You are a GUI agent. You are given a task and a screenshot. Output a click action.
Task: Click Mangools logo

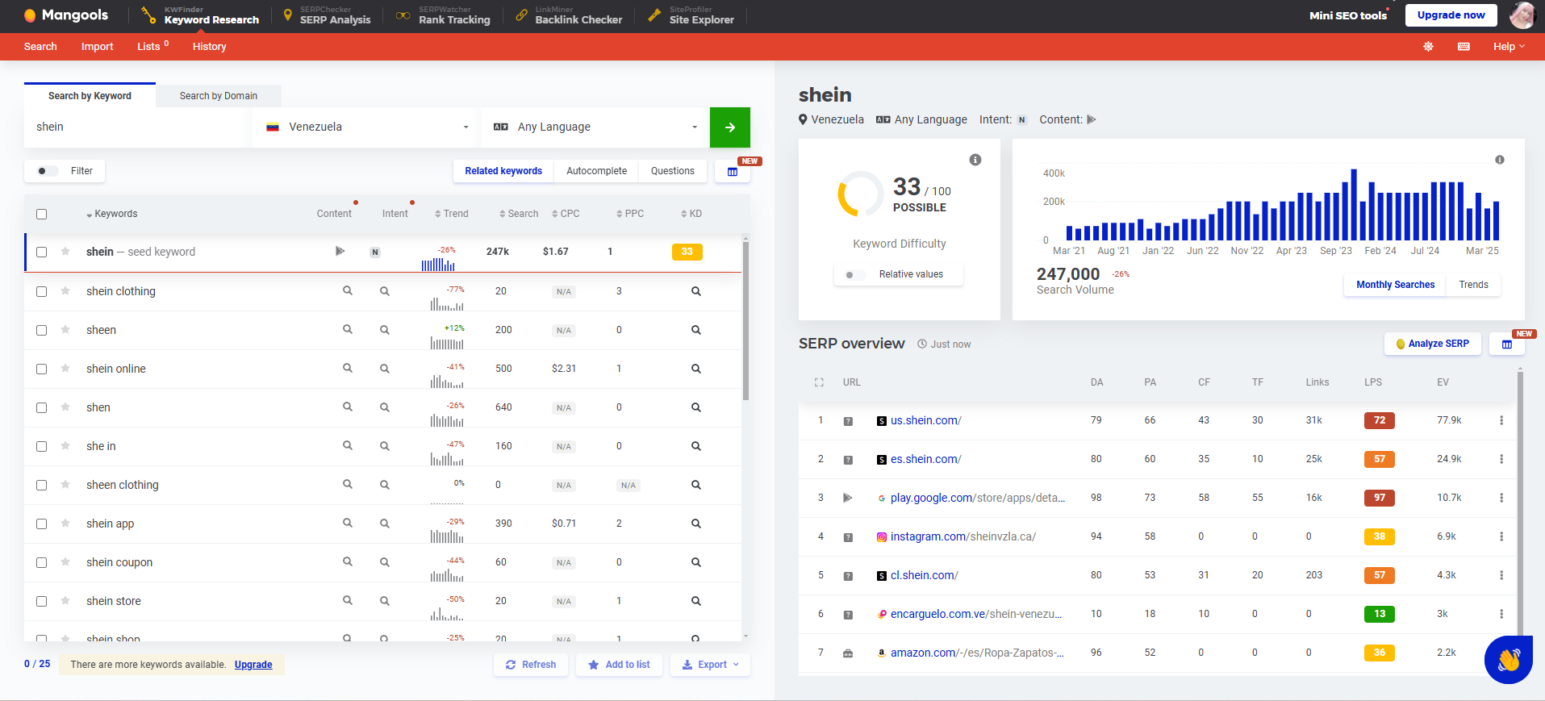pos(65,15)
